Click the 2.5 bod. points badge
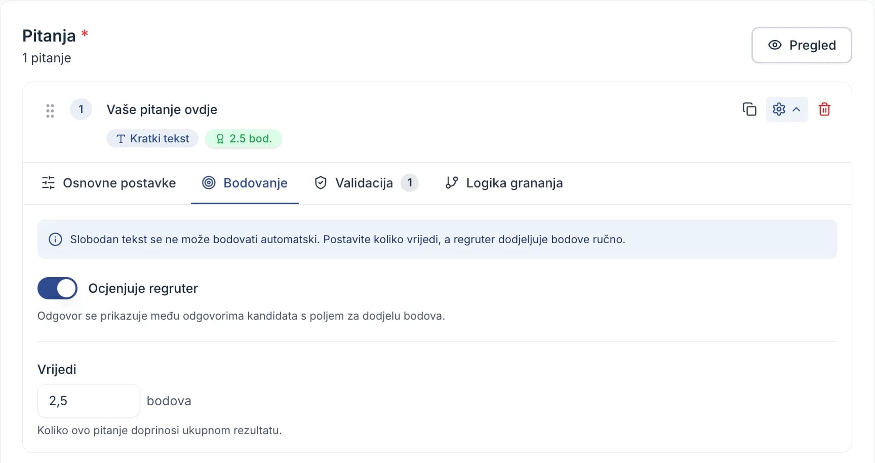The image size is (875, 463). click(x=244, y=138)
